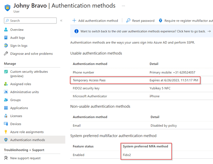The width and height of the screenshot is (213, 164).
Task: Collapse the sidebar with double chevron
Action: pos(61,21)
